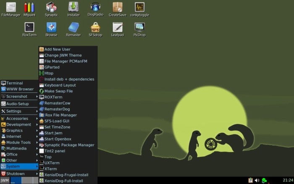The height and width of the screenshot is (184, 294).
Task: Expand the Office submenu
Action: coord(19,155)
